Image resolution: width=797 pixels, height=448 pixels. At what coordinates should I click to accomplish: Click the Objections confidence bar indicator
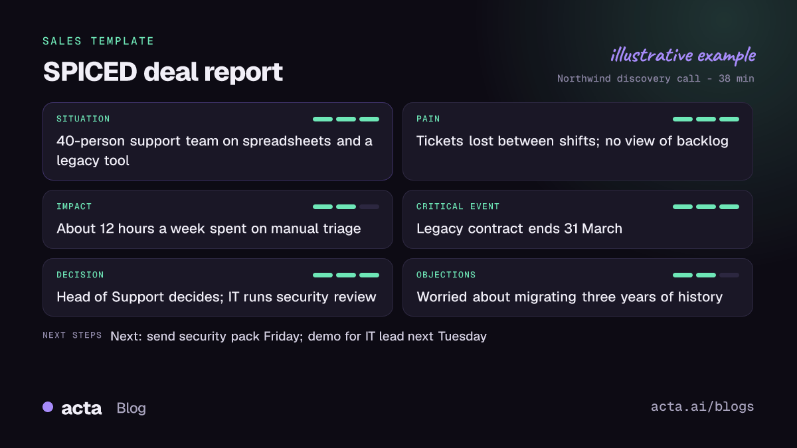click(x=706, y=275)
